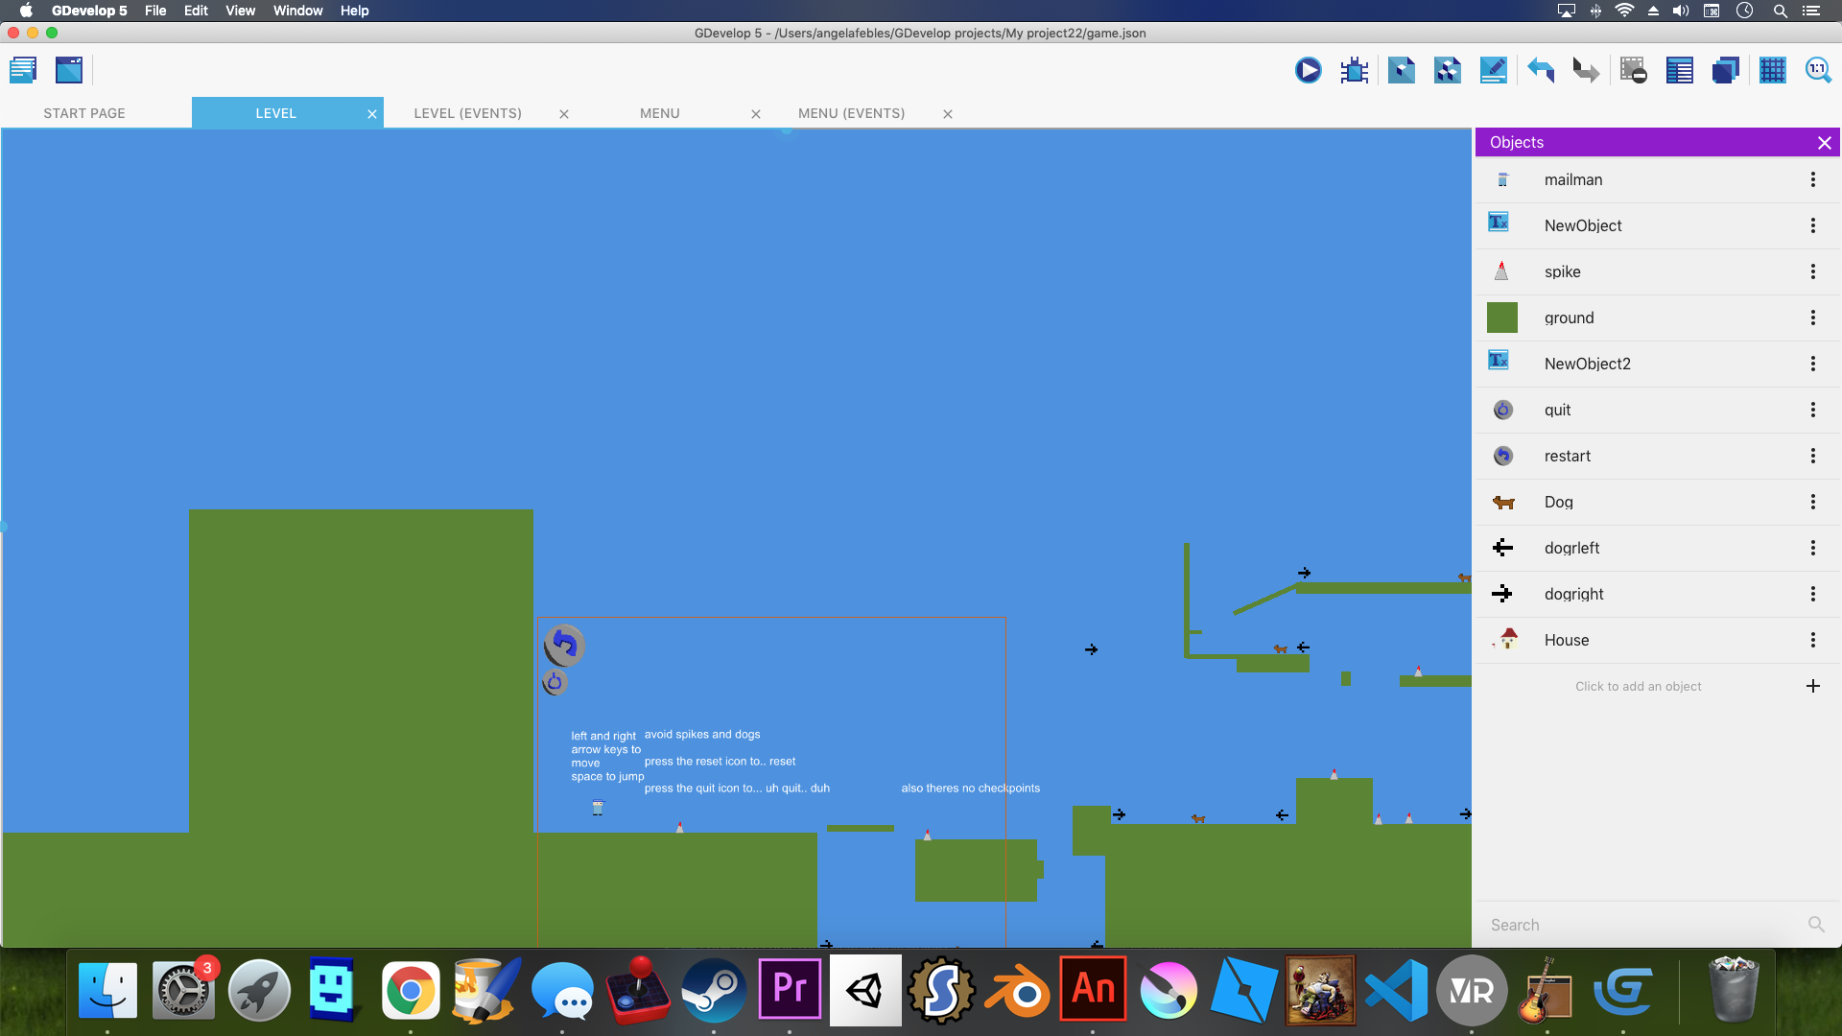Select the spike object in list
The image size is (1842, 1036).
click(1562, 271)
